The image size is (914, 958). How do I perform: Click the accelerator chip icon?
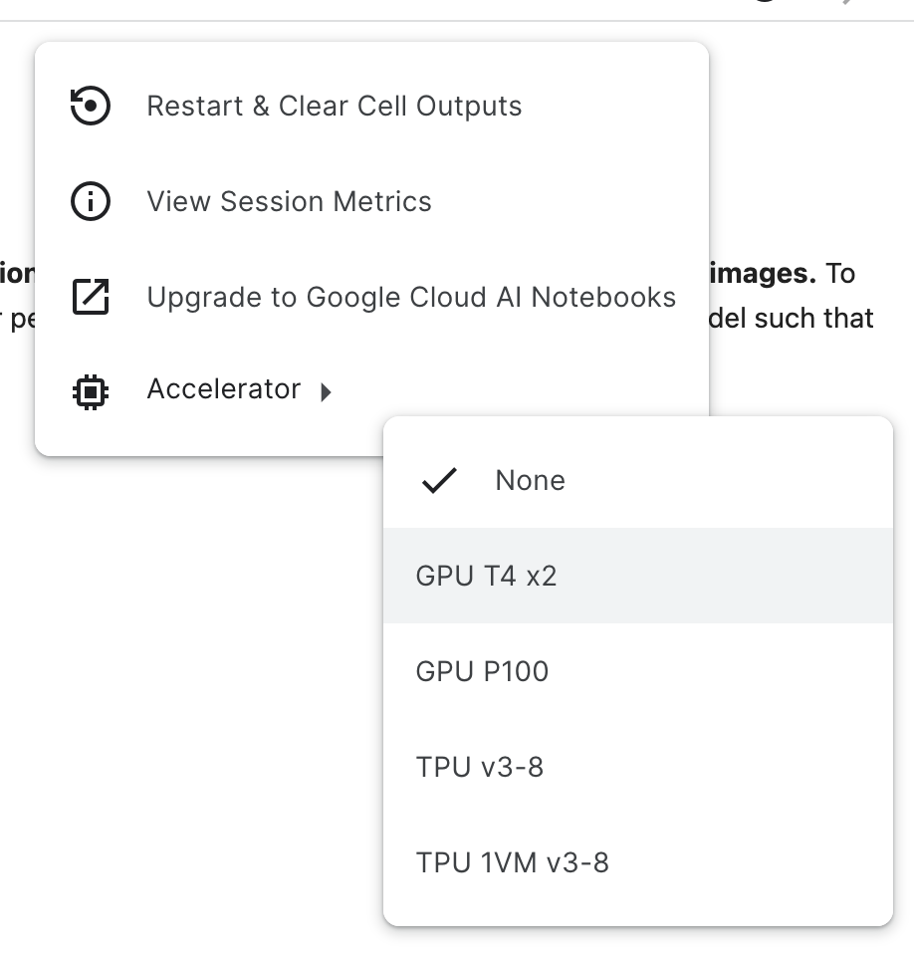click(x=91, y=391)
